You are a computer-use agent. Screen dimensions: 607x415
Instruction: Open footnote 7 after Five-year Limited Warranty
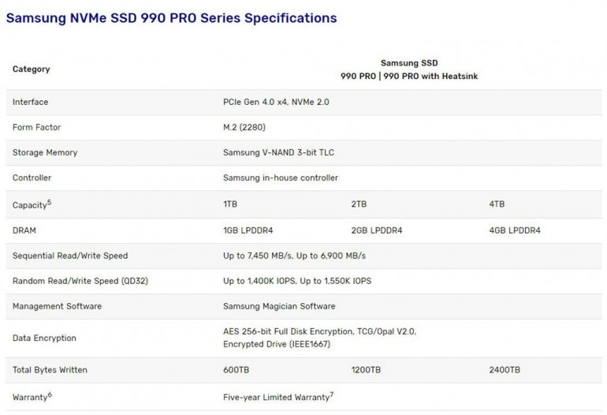(x=331, y=394)
